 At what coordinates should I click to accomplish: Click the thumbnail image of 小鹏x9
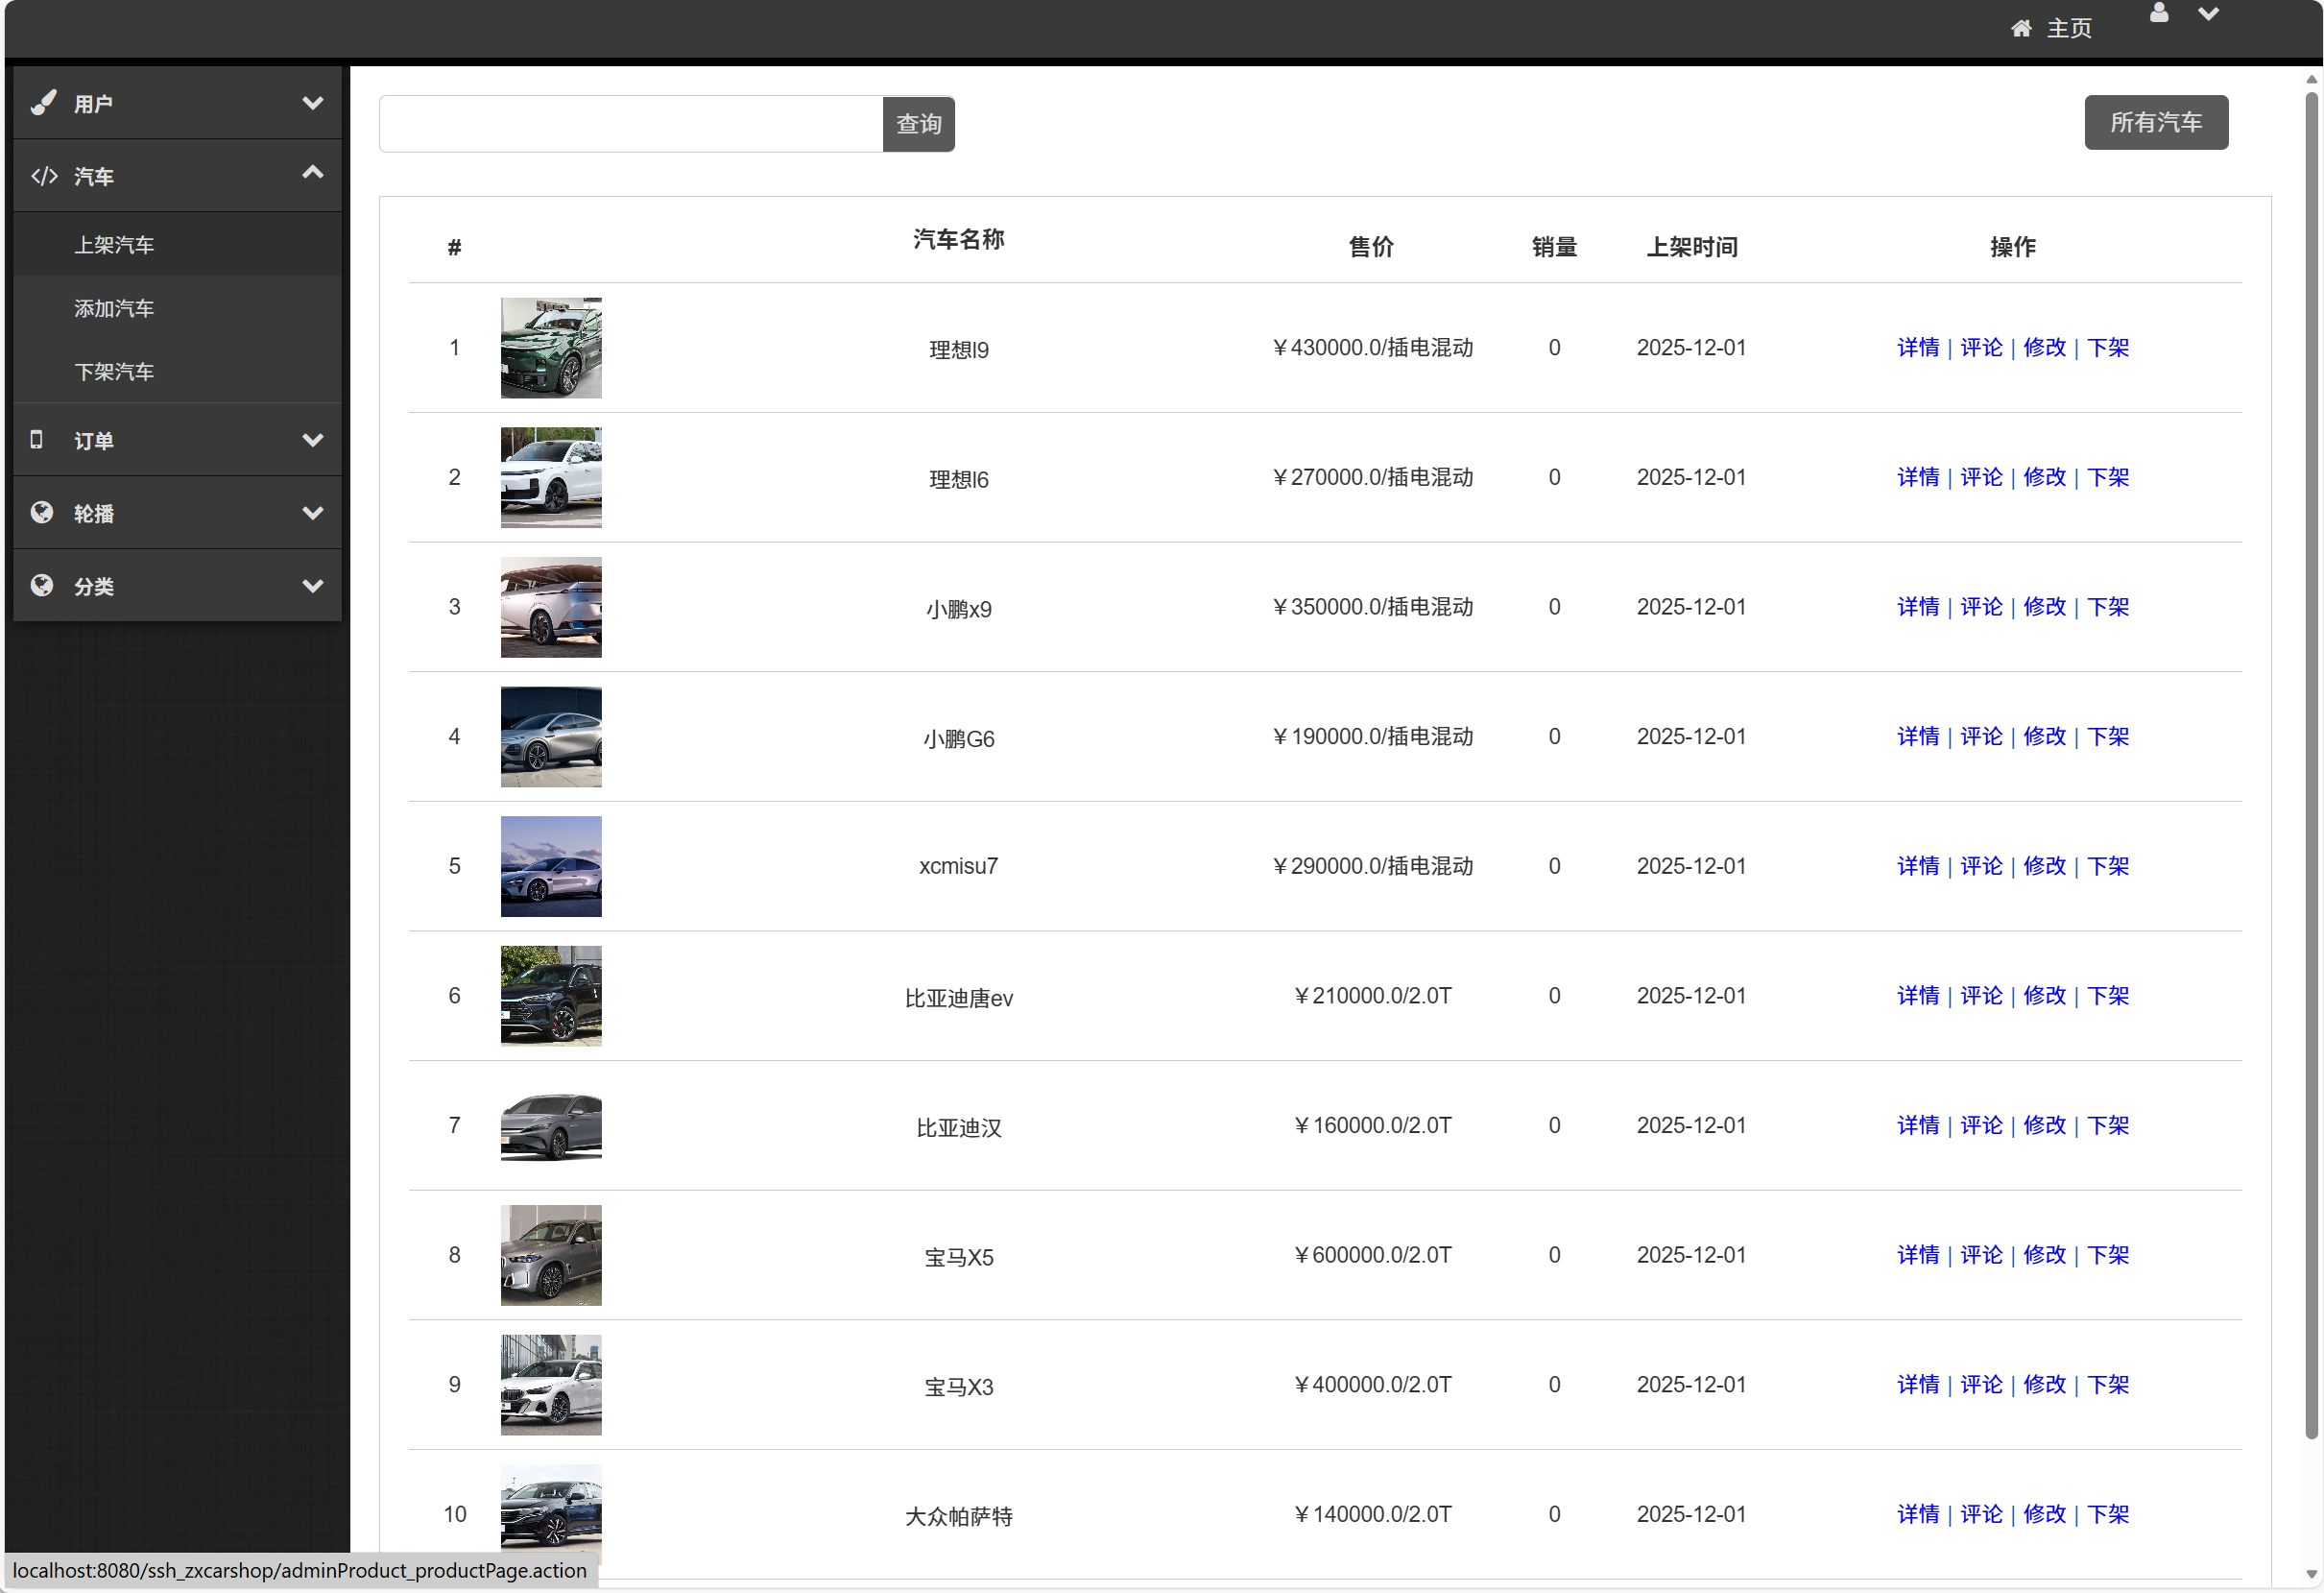click(550, 606)
